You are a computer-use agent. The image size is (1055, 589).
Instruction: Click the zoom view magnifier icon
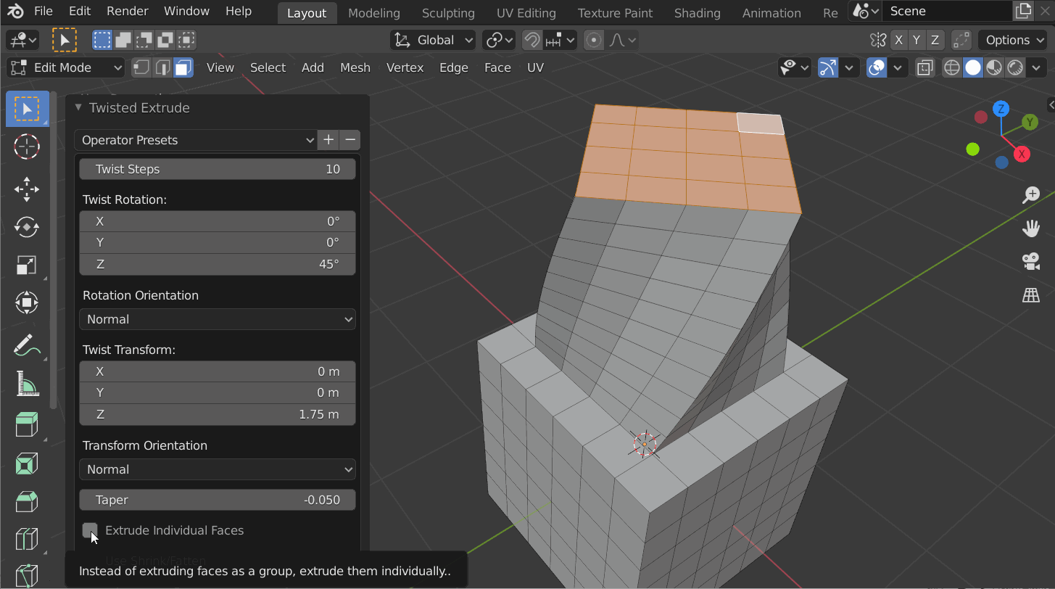point(1030,194)
